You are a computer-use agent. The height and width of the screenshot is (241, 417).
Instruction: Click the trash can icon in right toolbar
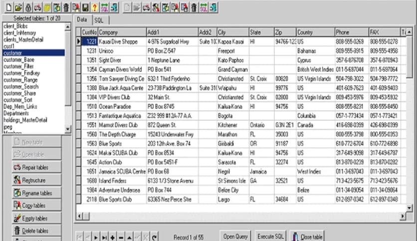[194, 7]
